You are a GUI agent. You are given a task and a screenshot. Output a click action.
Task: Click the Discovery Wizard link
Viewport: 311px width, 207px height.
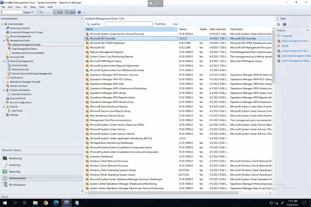click(12, 150)
